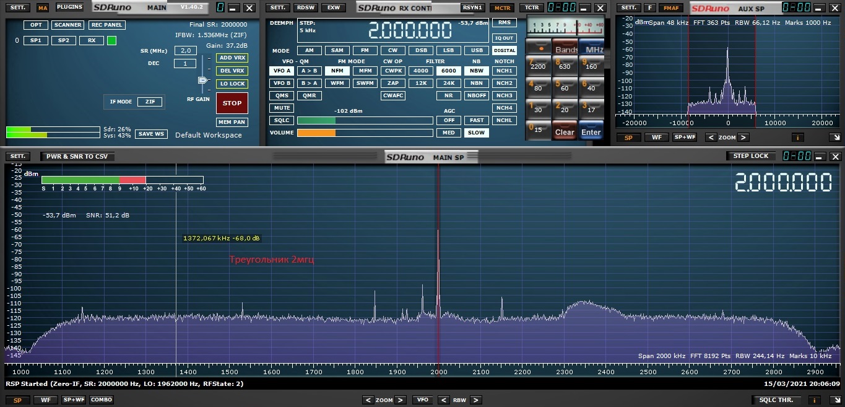Select the 160 band keypad key
Image resolution: width=845 pixels, height=407 pixels.
pyautogui.click(x=591, y=66)
